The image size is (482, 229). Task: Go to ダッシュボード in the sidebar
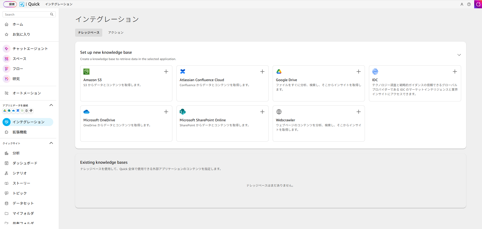pos(25,163)
